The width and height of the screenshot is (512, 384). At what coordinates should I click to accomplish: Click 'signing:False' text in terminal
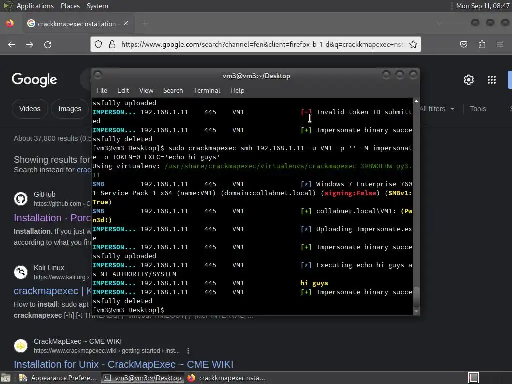point(350,193)
